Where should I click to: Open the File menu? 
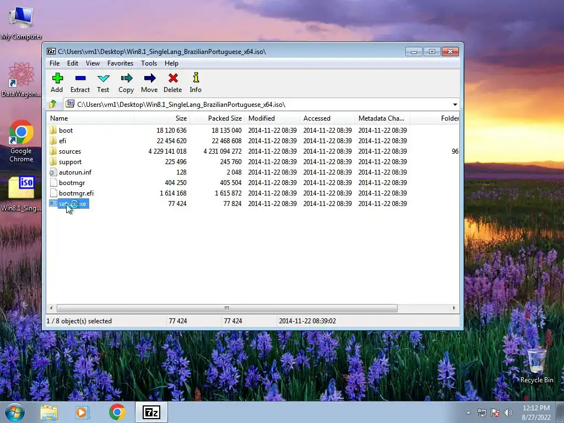click(55, 63)
